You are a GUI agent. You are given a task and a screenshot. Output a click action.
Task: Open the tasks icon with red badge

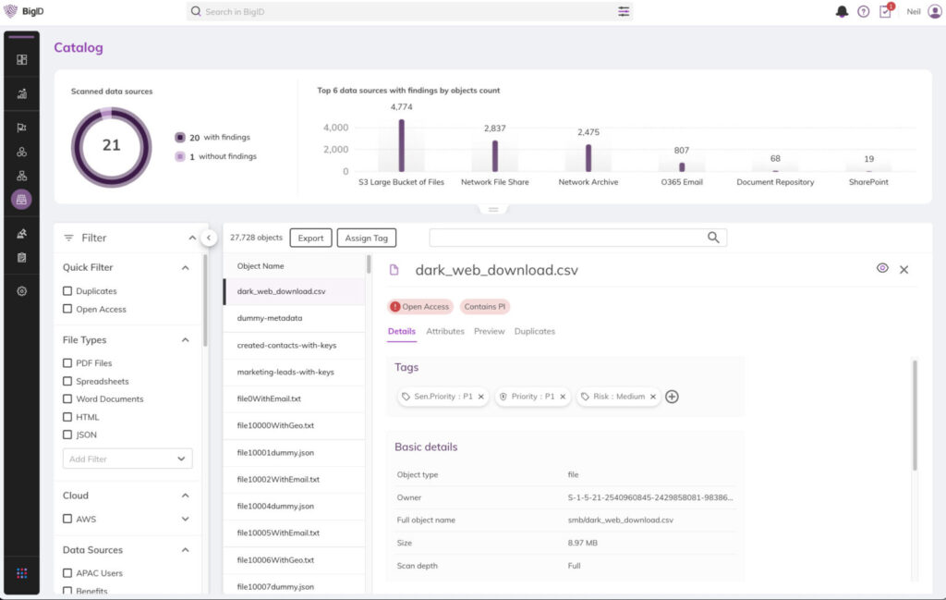click(886, 10)
